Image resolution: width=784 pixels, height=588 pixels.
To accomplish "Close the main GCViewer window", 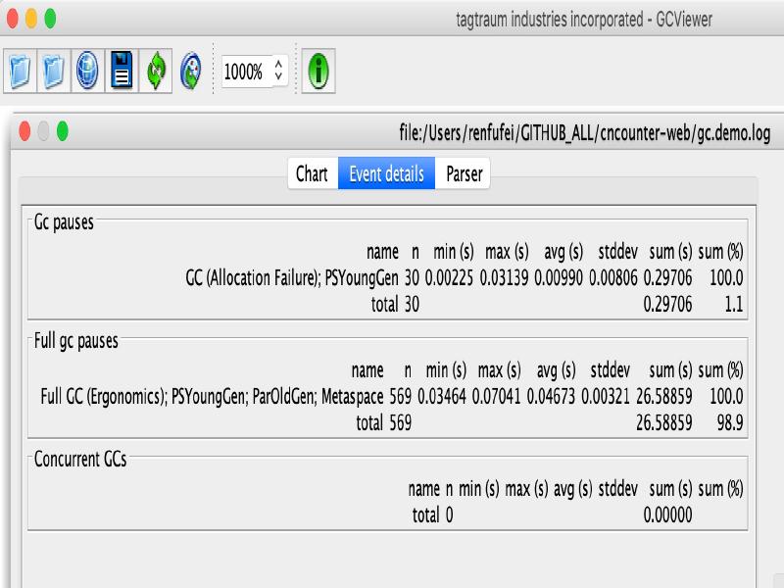I will 12,18.
